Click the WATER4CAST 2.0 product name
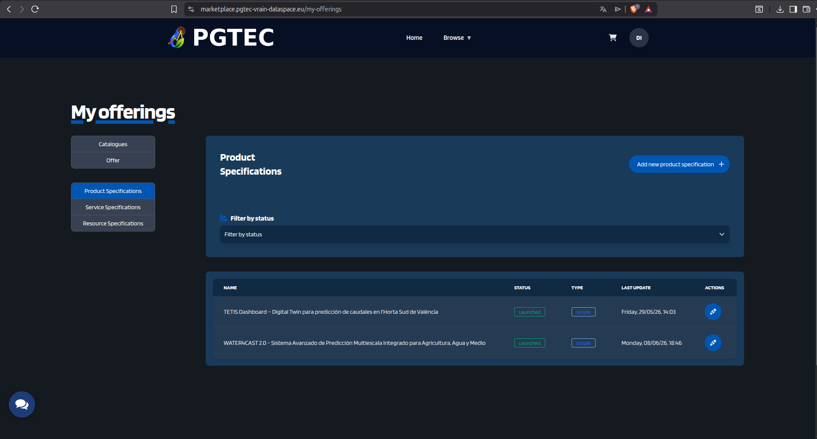 [355, 343]
